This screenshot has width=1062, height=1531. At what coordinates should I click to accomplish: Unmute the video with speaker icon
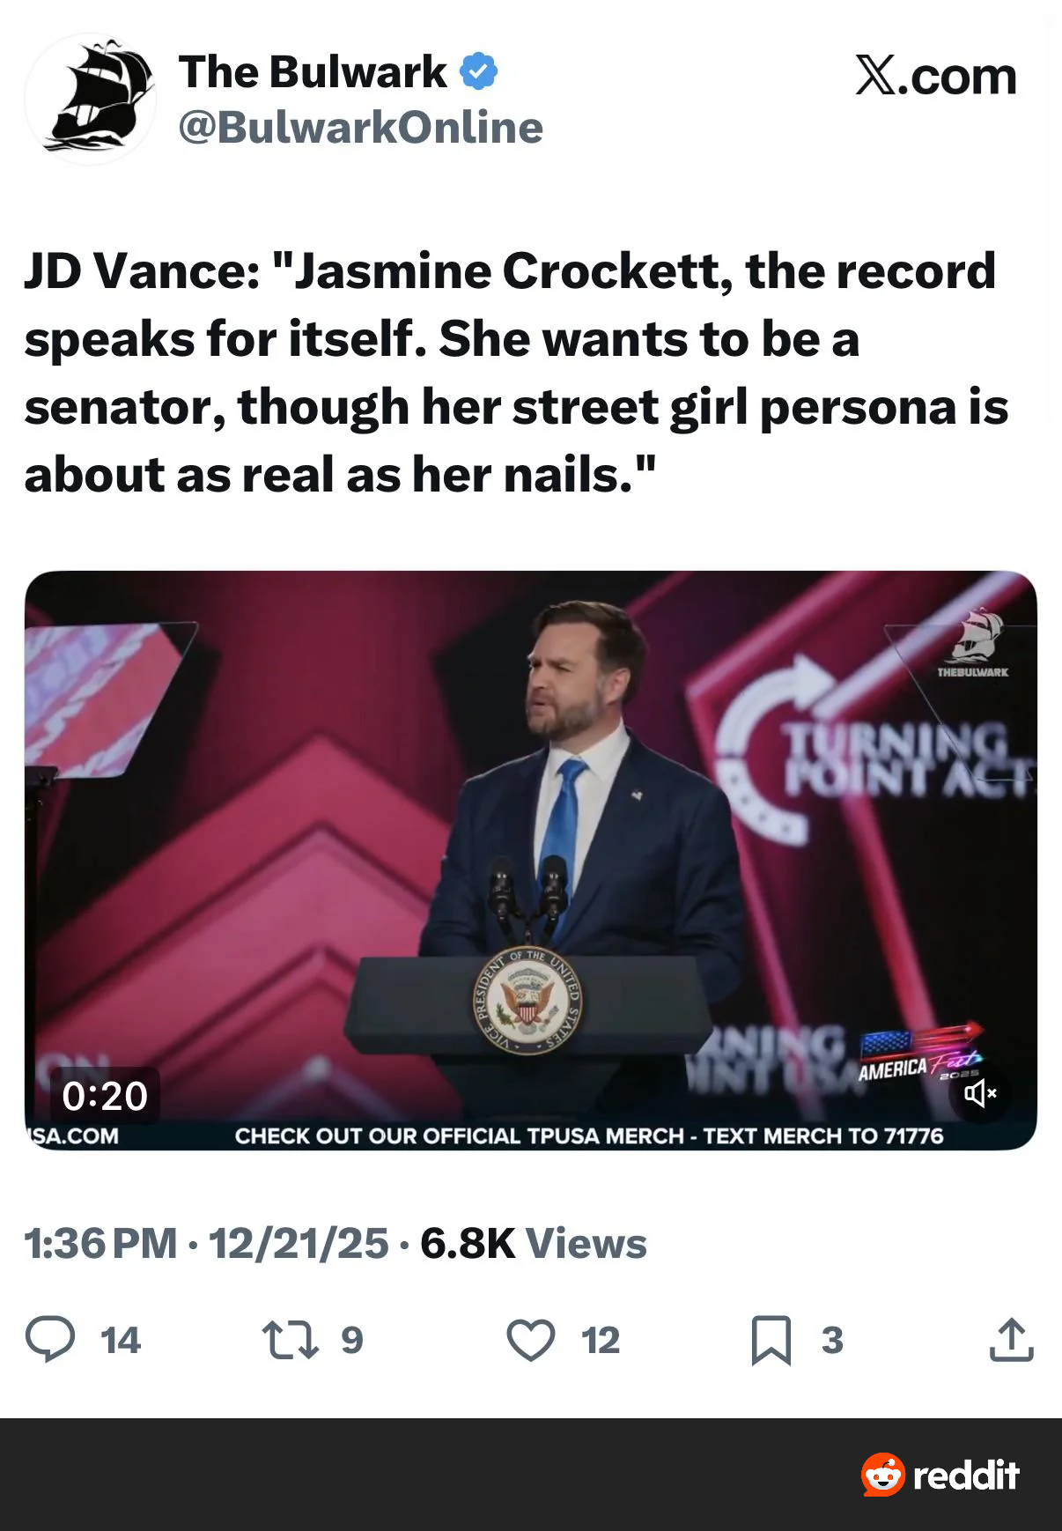click(980, 1093)
